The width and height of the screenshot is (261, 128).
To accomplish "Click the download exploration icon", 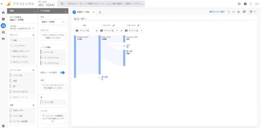I will pos(238,12).
